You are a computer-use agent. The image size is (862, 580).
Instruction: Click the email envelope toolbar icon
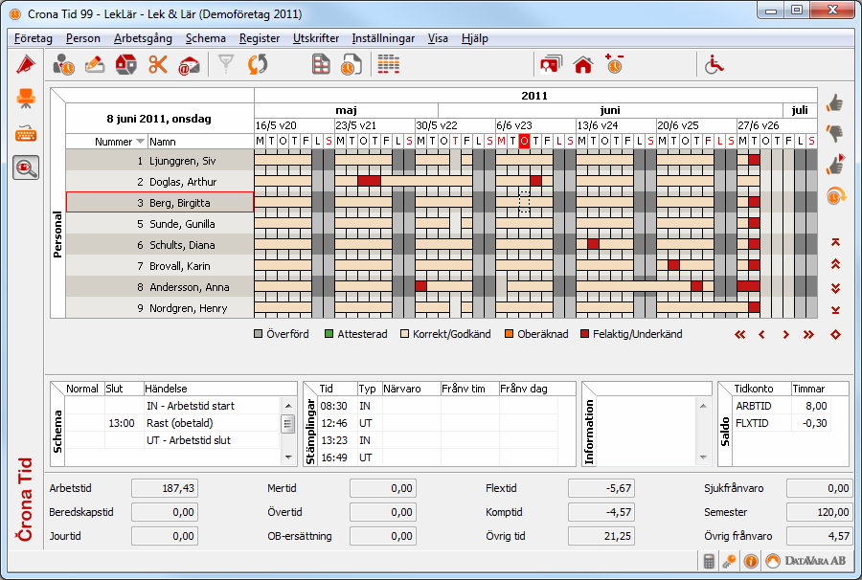[189, 65]
